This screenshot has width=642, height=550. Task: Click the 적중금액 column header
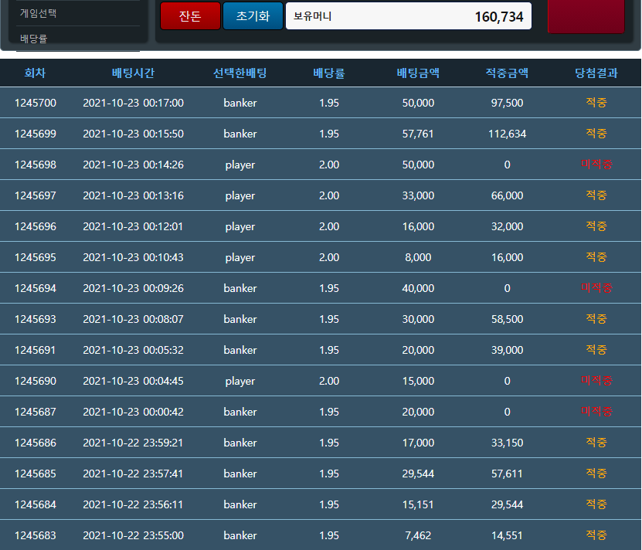(507, 73)
